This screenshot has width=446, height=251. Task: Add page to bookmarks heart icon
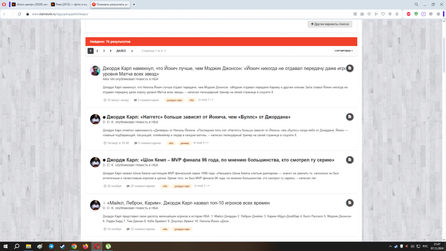click(x=383, y=14)
